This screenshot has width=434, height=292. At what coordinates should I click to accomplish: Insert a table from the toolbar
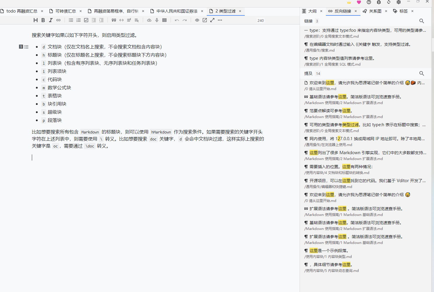click(164, 20)
